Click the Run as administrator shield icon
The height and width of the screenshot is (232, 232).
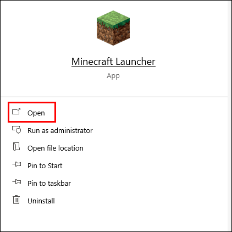tap(16, 130)
